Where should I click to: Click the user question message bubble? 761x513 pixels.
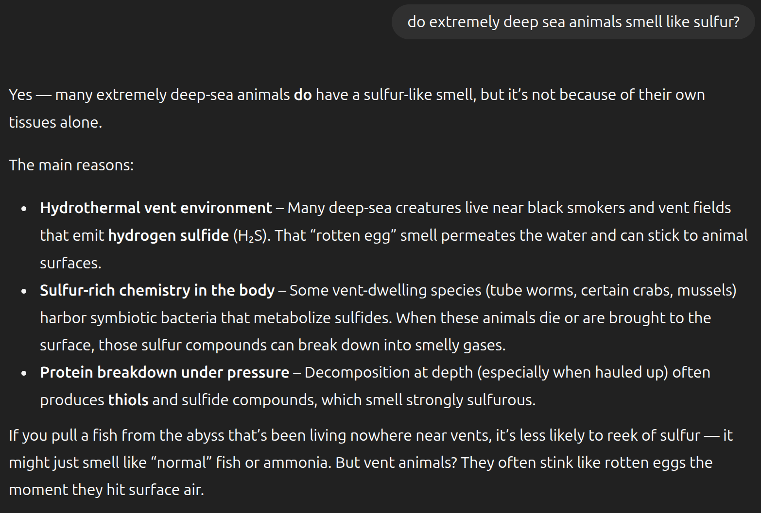point(573,22)
